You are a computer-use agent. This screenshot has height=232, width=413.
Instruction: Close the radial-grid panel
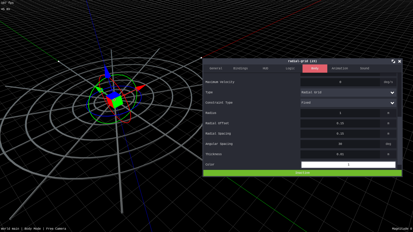tap(400, 61)
